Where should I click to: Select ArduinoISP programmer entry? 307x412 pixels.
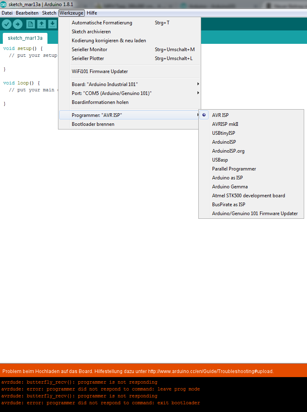pos(251,142)
